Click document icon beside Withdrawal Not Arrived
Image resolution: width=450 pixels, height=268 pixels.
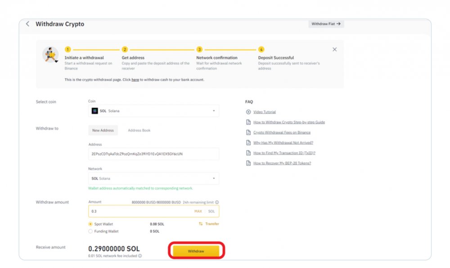[x=248, y=143]
